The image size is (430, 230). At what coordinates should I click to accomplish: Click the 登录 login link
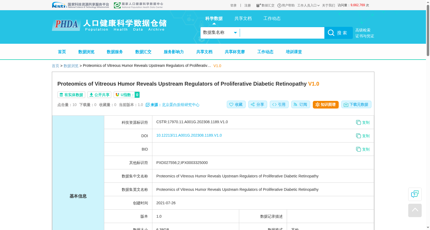click(233, 5)
